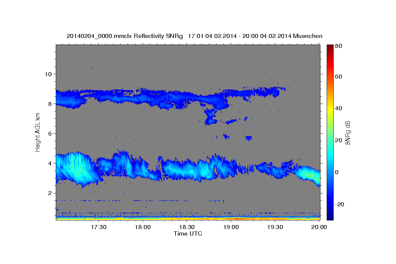Click the plot title starting with 20140204_0000.mmclx
The width and height of the screenshot is (396, 264).
[x=194, y=36]
